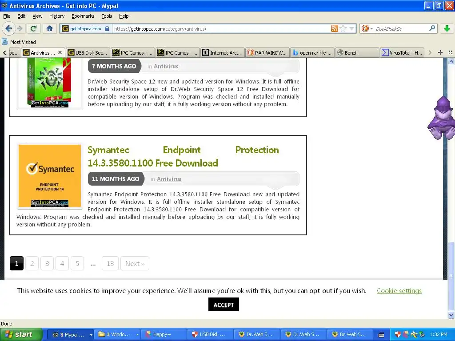
Task: Go back with the Back arrow button
Action: (x=8, y=28)
